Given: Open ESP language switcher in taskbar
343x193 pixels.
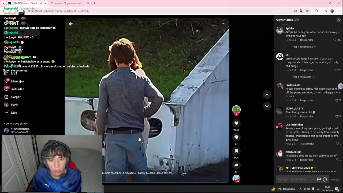Looking at the screenshot, I should pos(318,189).
